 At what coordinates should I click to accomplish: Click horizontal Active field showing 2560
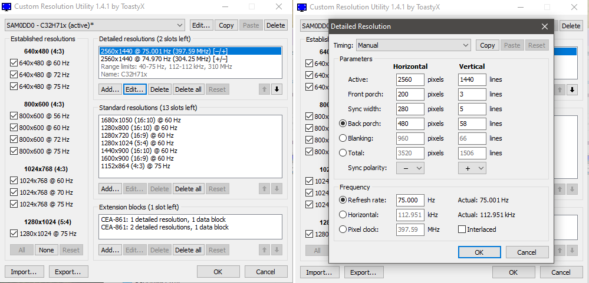pos(410,79)
